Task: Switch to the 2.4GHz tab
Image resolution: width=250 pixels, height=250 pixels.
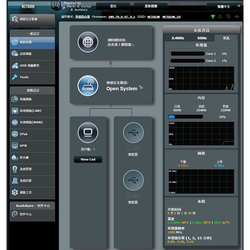Action: coord(178,38)
